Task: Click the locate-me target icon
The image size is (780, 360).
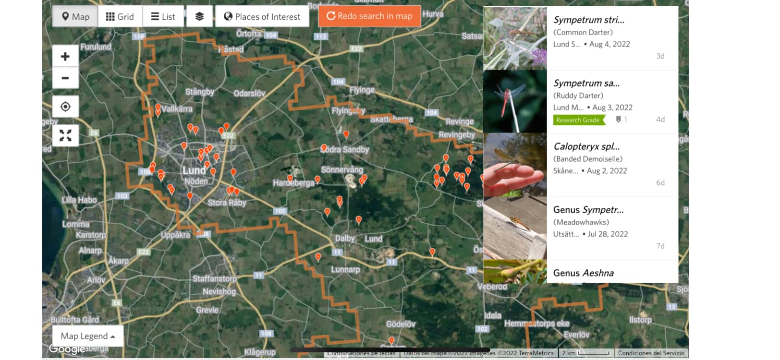Action: (65, 107)
